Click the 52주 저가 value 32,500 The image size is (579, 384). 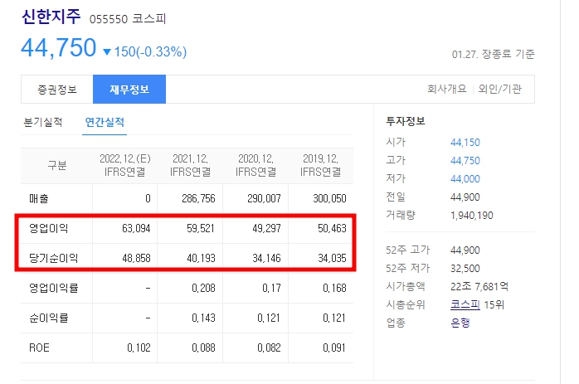click(x=465, y=269)
